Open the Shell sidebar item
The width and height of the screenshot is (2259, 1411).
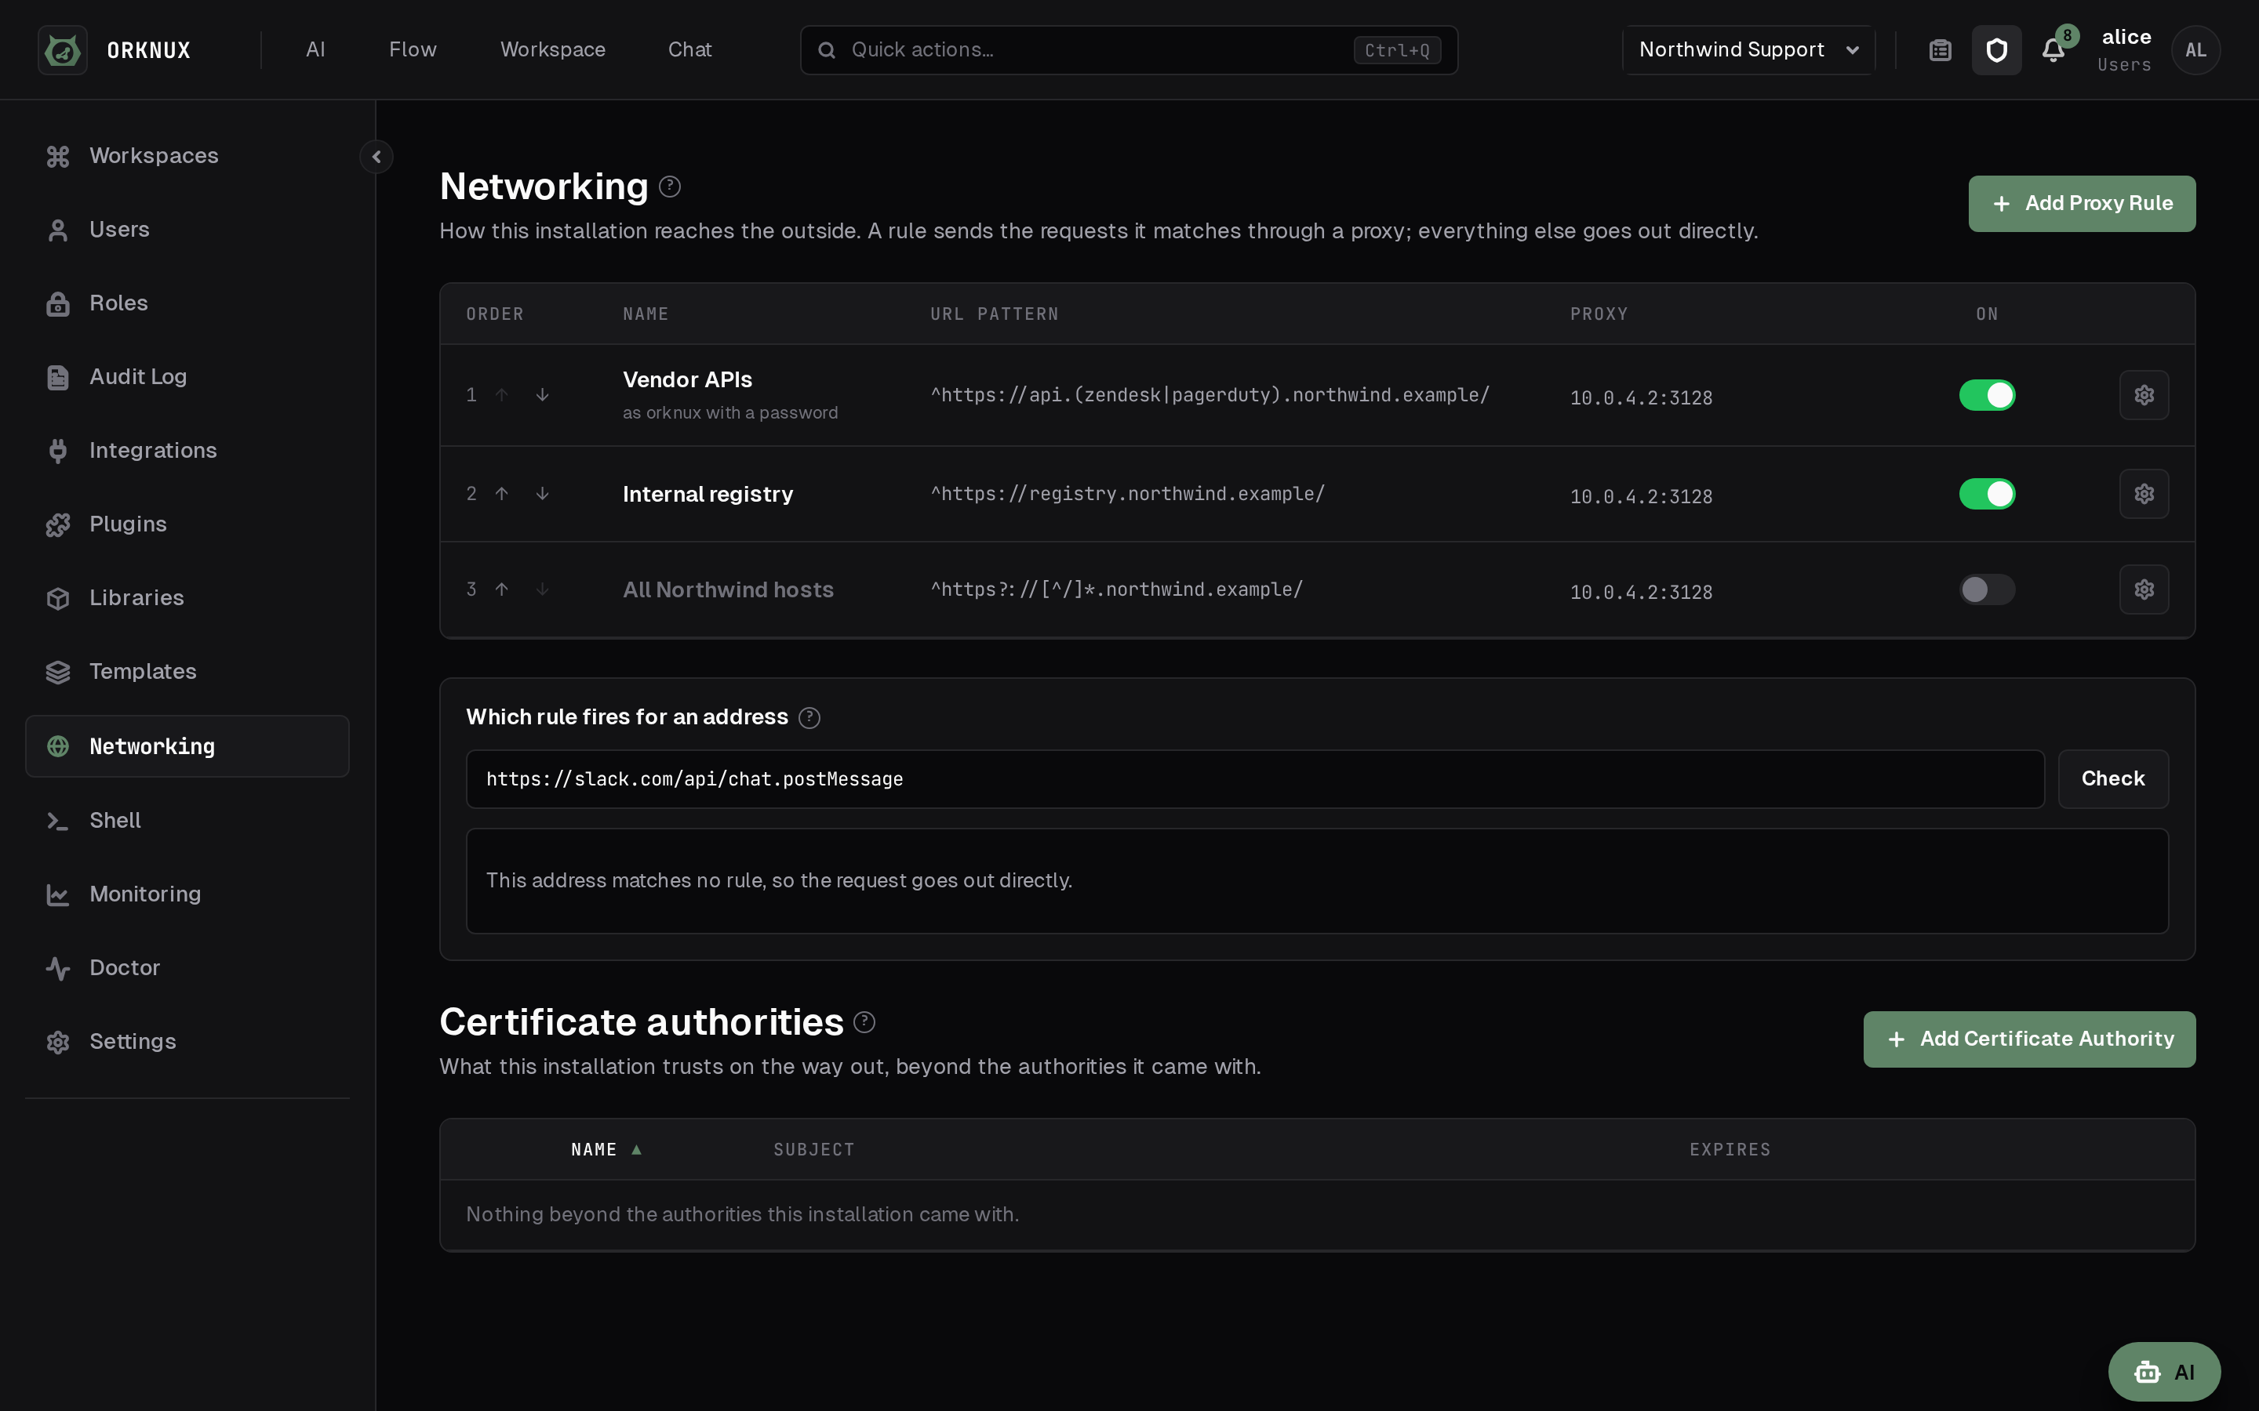[x=187, y=820]
